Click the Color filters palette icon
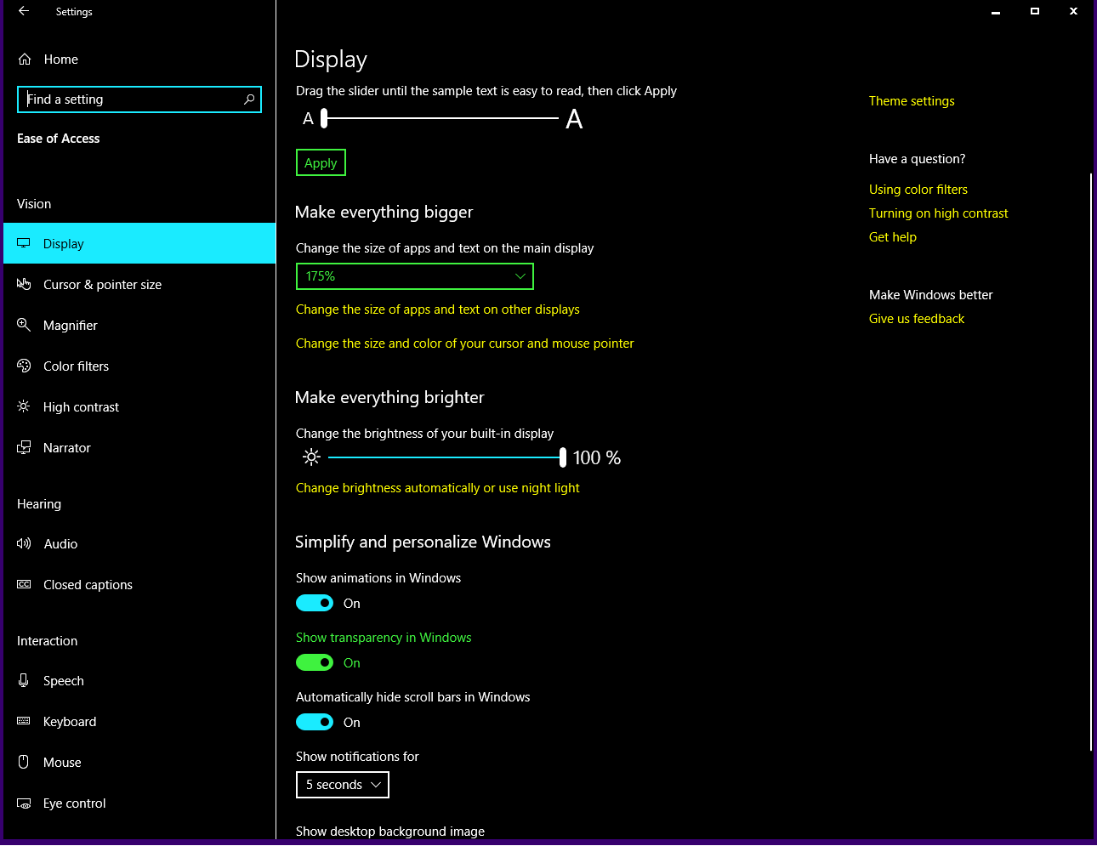Viewport: 1097px width, 846px height. (24, 366)
